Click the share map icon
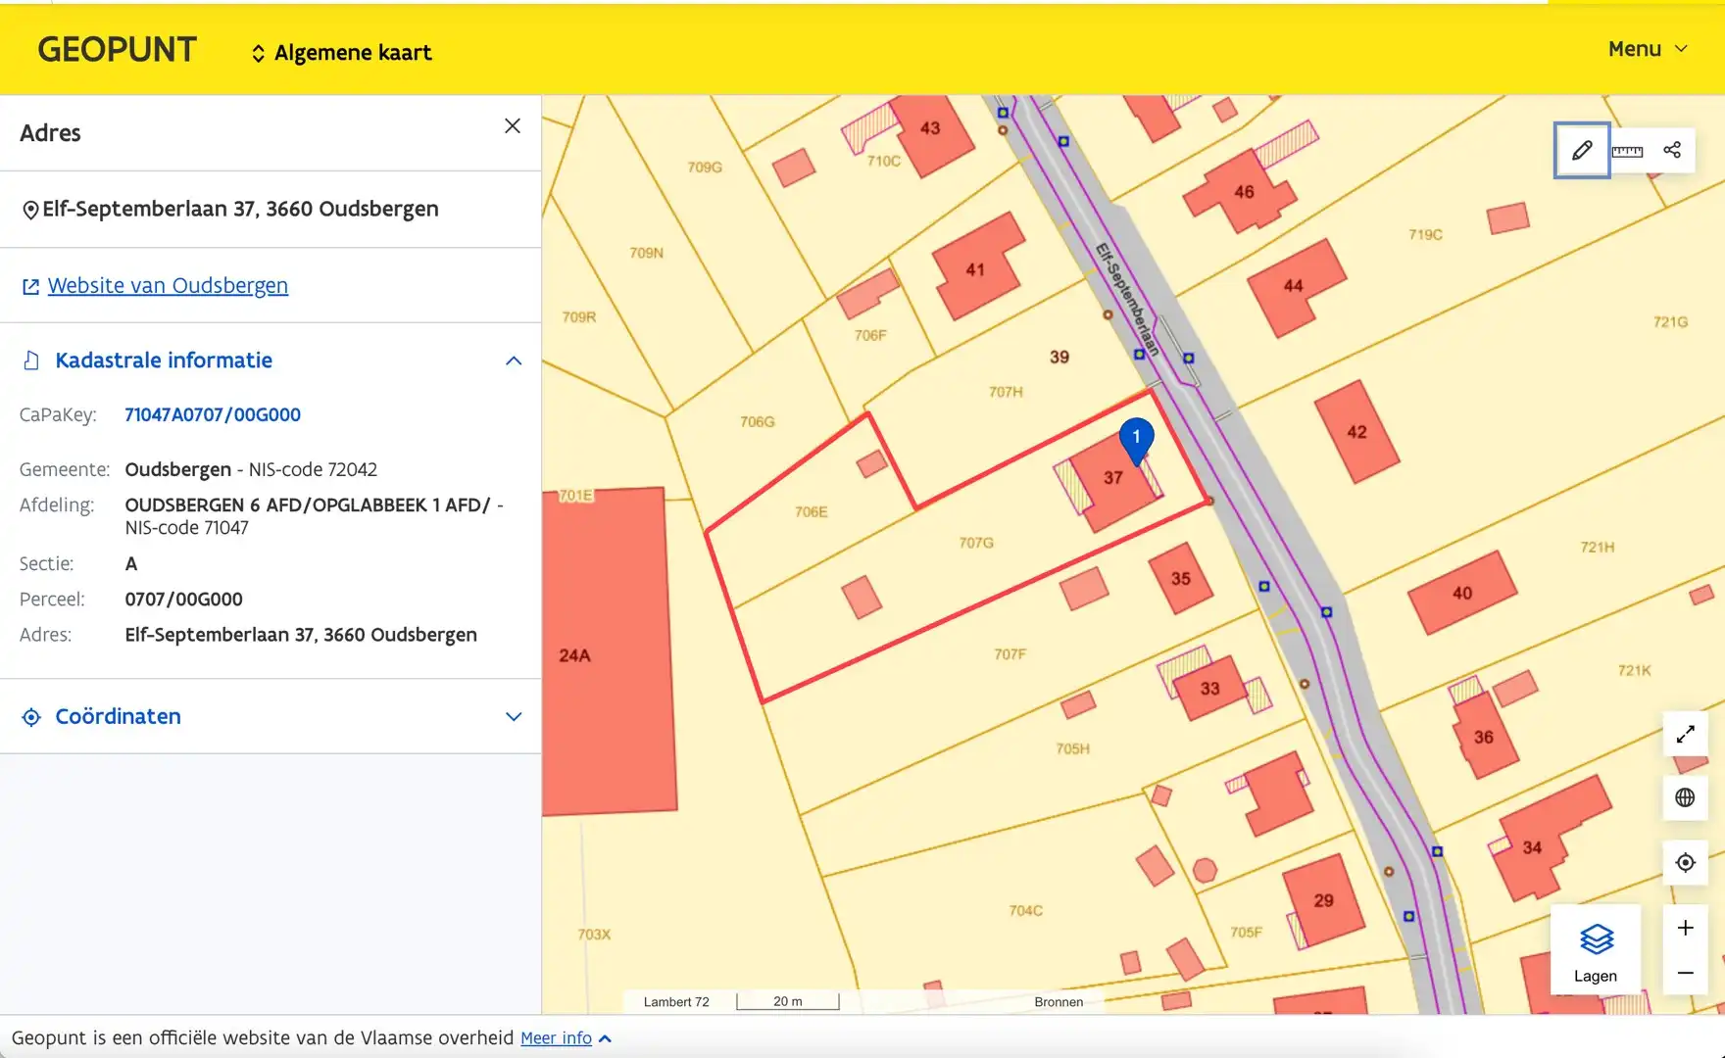The image size is (1725, 1058). coord(1672,150)
